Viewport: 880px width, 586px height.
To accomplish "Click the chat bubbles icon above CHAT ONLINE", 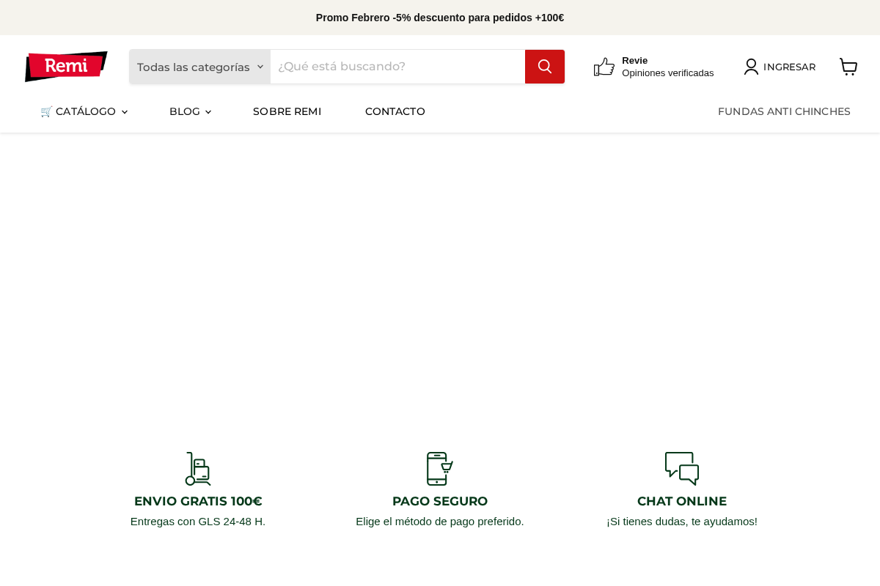I will [x=682, y=469].
